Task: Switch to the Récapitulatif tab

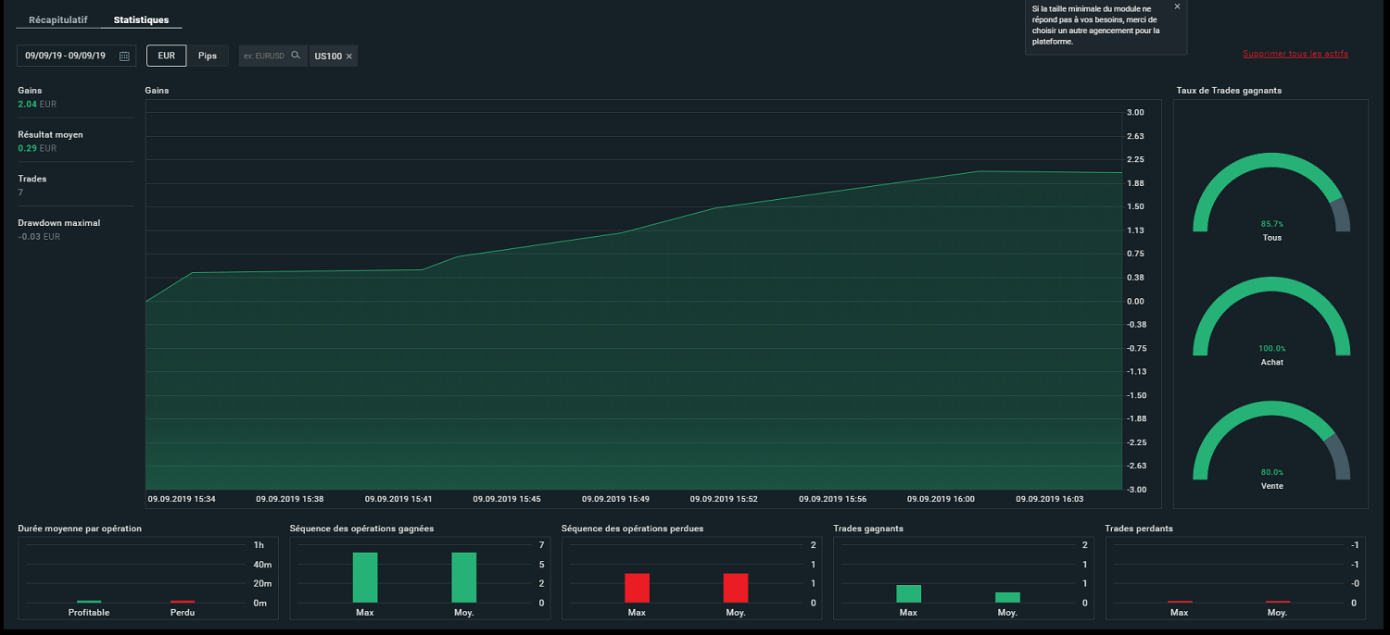Action: tap(57, 19)
